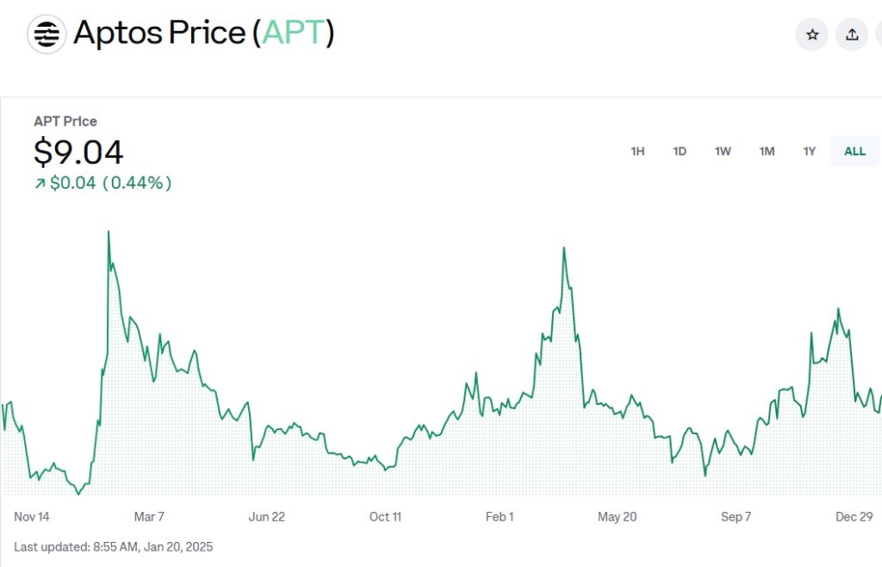The width and height of the screenshot is (882, 567).
Task: Switch chart to 1H range
Action: 637,151
